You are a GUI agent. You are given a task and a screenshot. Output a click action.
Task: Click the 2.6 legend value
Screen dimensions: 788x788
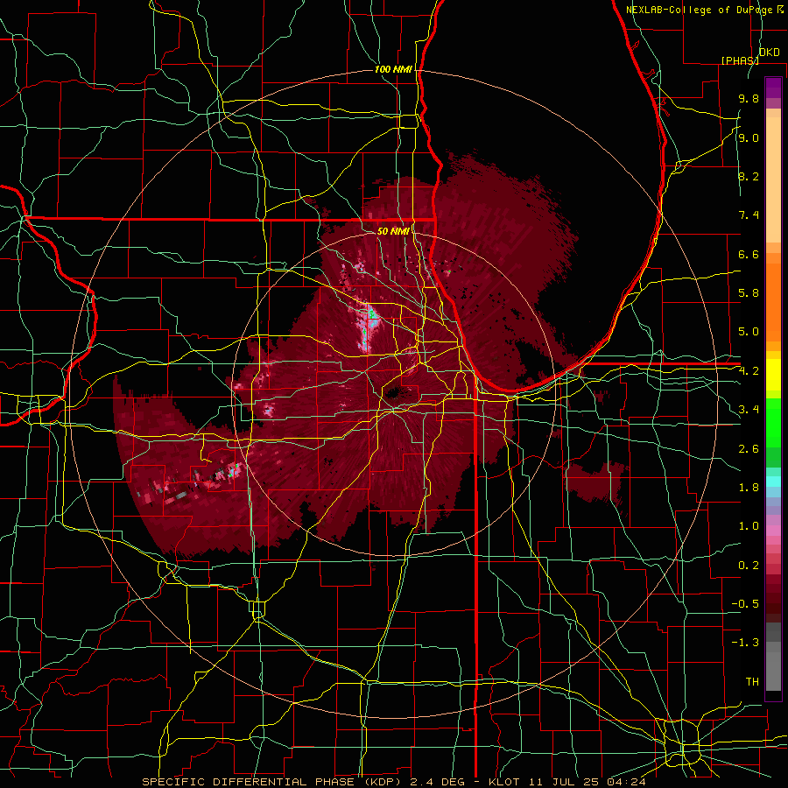click(749, 449)
